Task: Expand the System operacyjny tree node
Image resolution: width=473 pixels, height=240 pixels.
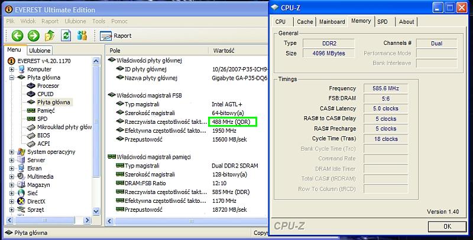Action: point(12,152)
